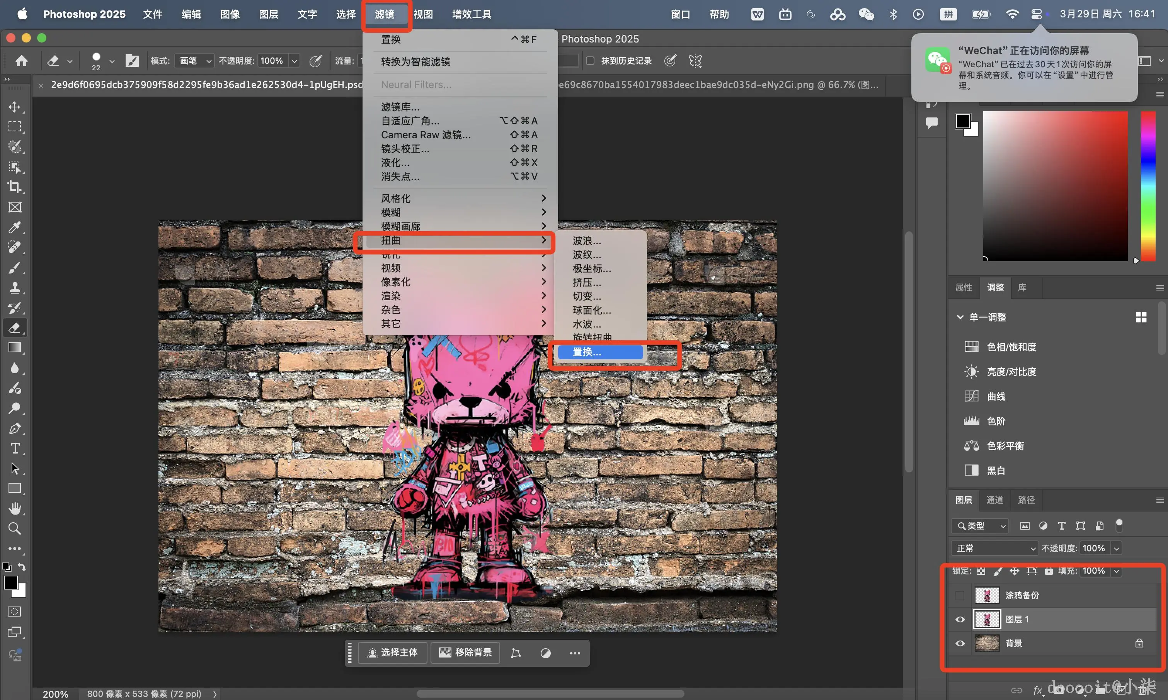This screenshot has height=700, width=1168.
Task: Select the Horizontal Type tool
Action: click(15, 448)
